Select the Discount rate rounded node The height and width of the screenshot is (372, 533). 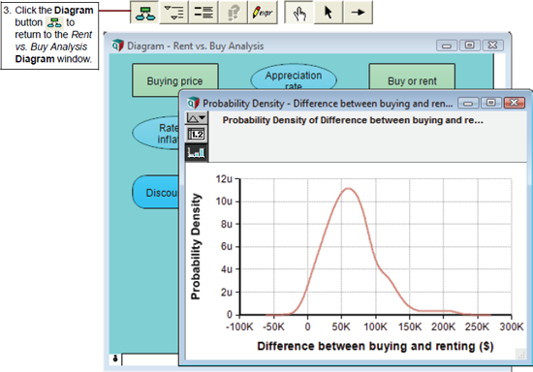[x=156, y=192]
